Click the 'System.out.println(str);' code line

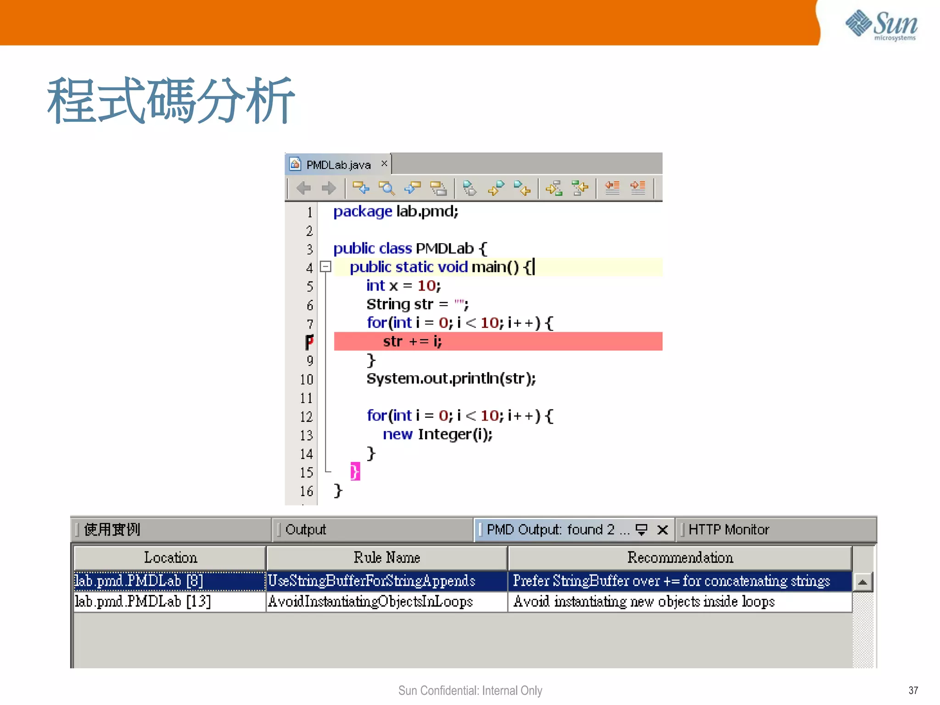click(x=451, y=379)
